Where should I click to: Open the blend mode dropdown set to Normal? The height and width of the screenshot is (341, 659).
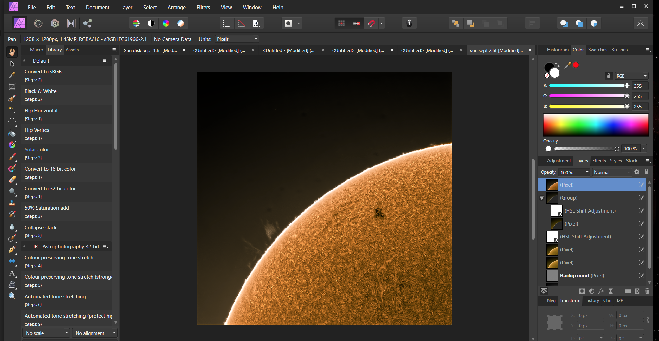(612, 172)
